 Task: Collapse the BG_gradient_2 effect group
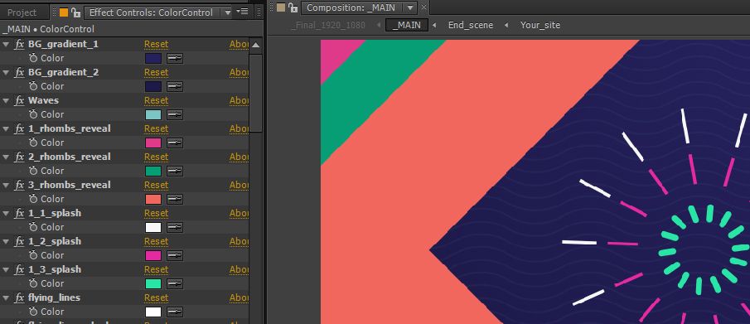pos(6,72)
